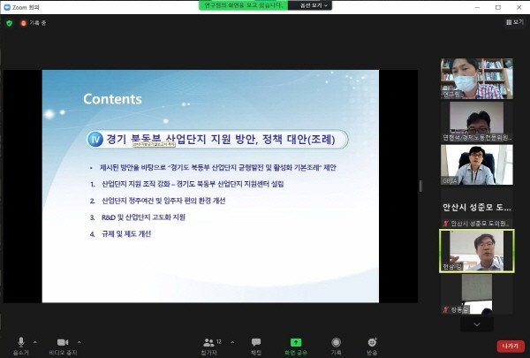Select the highlighted active speaker thumbnail
The height and width of the screenshot is (358, 530).
click(476, 250)
